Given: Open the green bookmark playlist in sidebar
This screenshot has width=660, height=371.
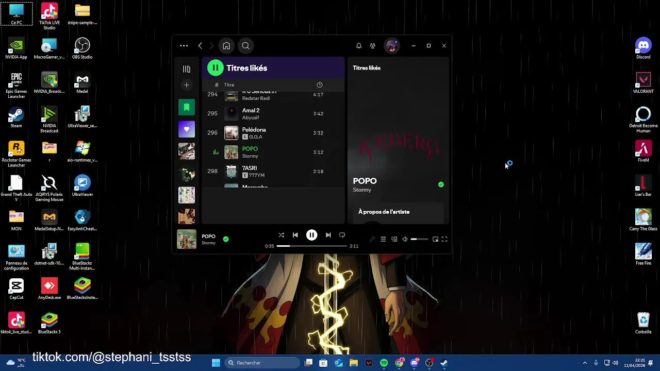Looking at the screenshot, I should (187, 107).
